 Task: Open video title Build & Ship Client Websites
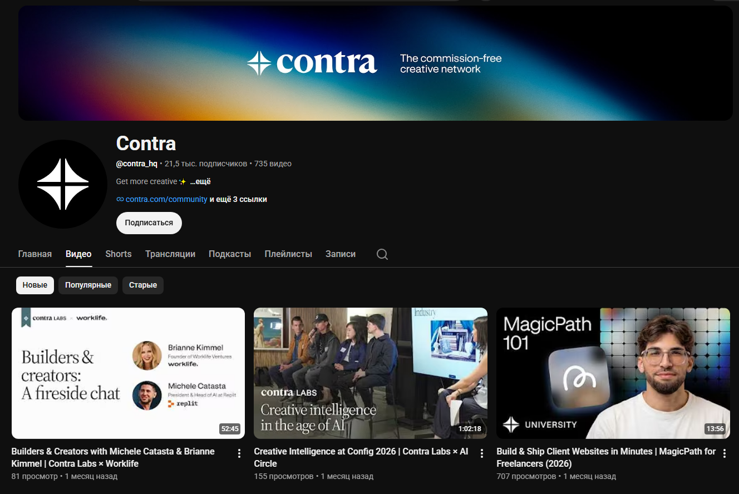(x=606, y=457)
